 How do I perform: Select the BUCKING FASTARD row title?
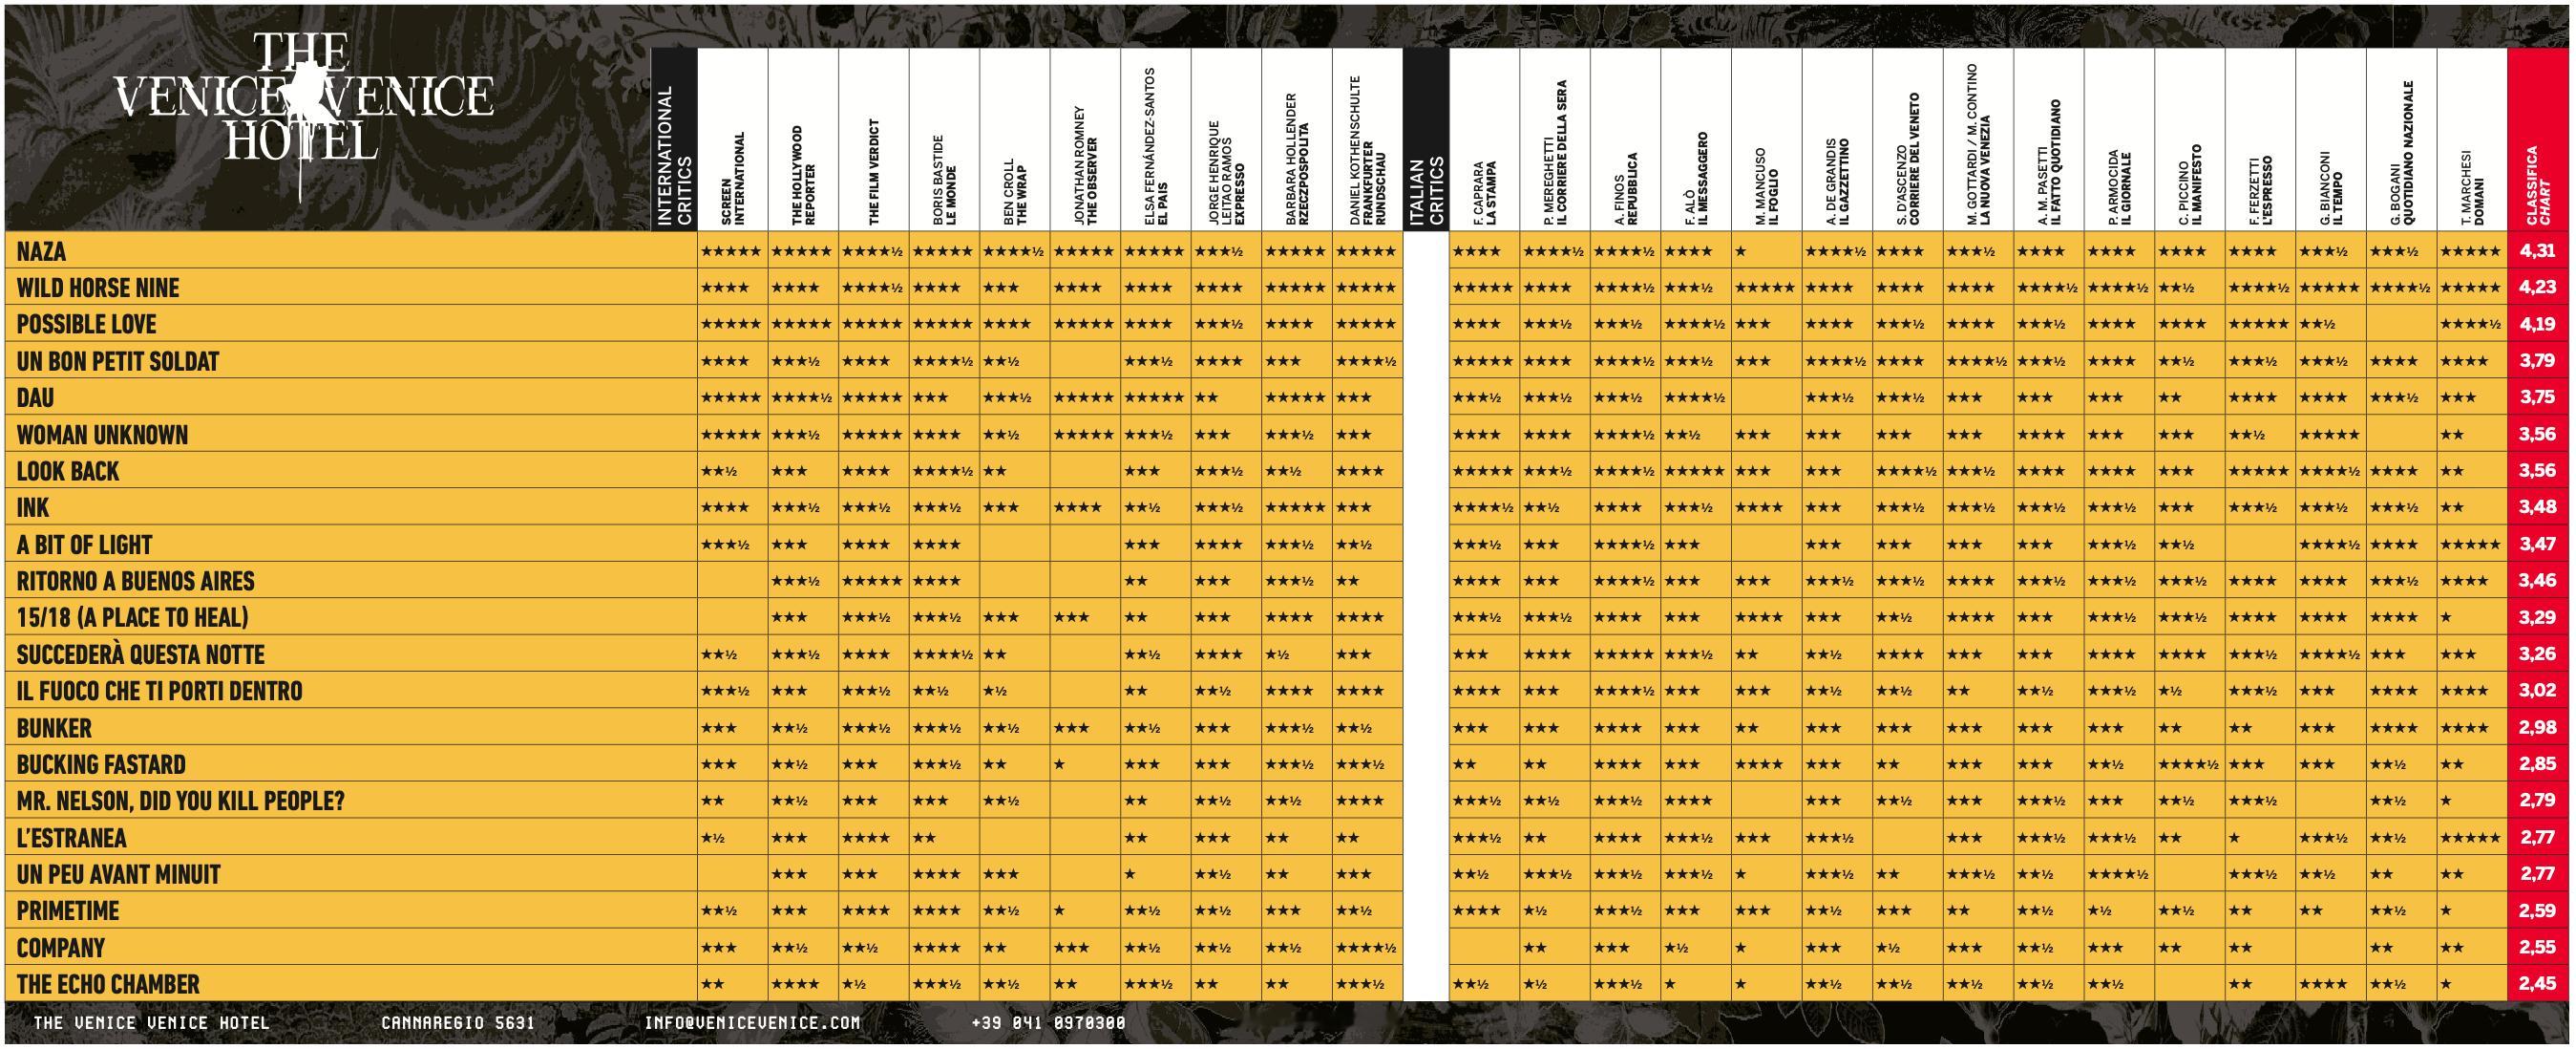[101, 764]
